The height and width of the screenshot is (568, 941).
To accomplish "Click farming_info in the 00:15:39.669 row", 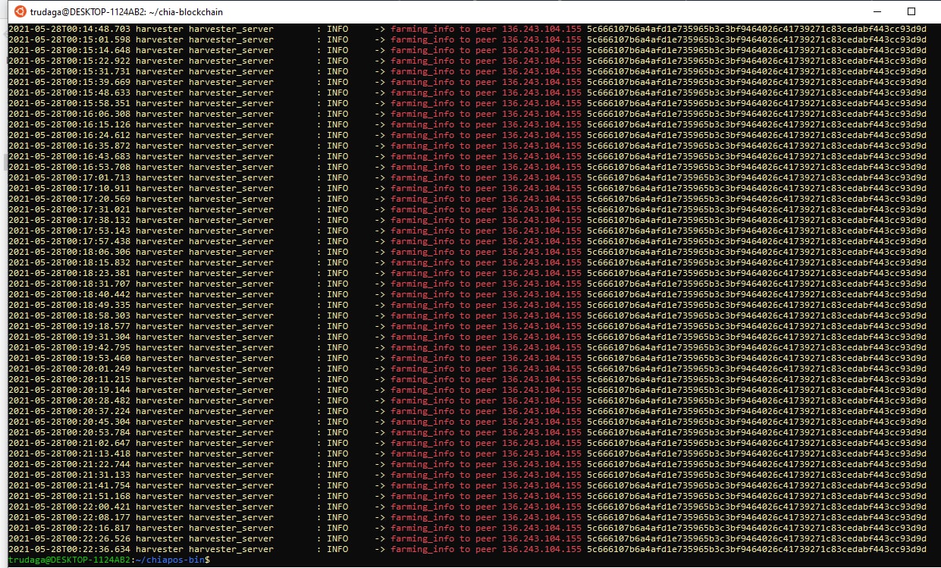I will (x=422, y=82).
